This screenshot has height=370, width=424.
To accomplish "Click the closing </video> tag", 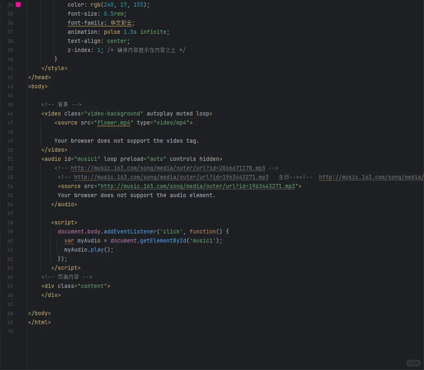I will (54, 150).
